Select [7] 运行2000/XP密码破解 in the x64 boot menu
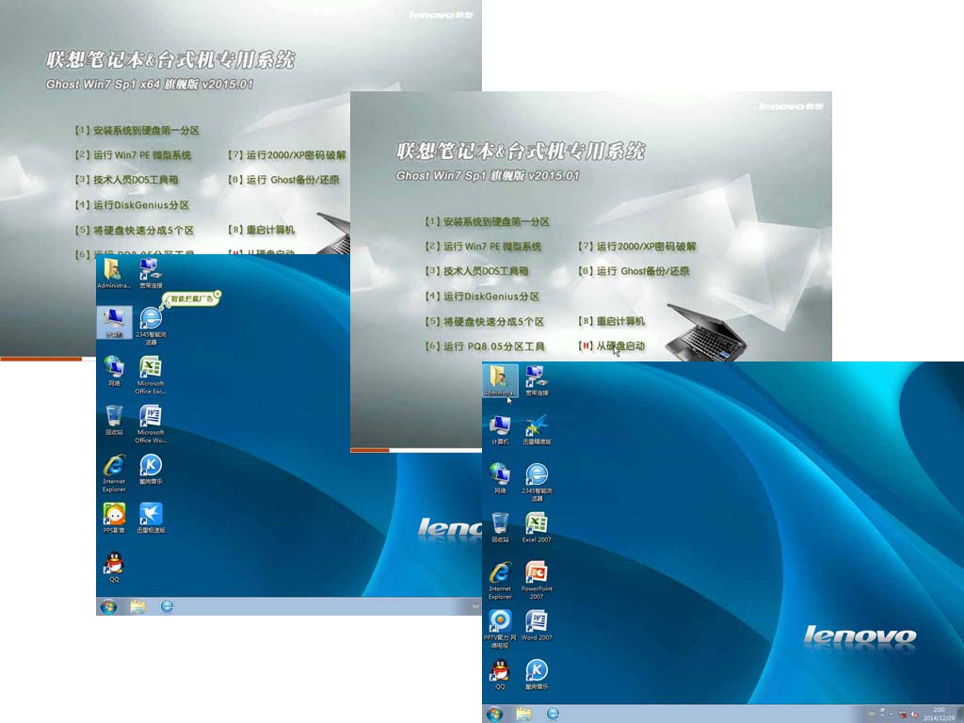The width and height of the screenshot is (964, 723). pos(287,155)
